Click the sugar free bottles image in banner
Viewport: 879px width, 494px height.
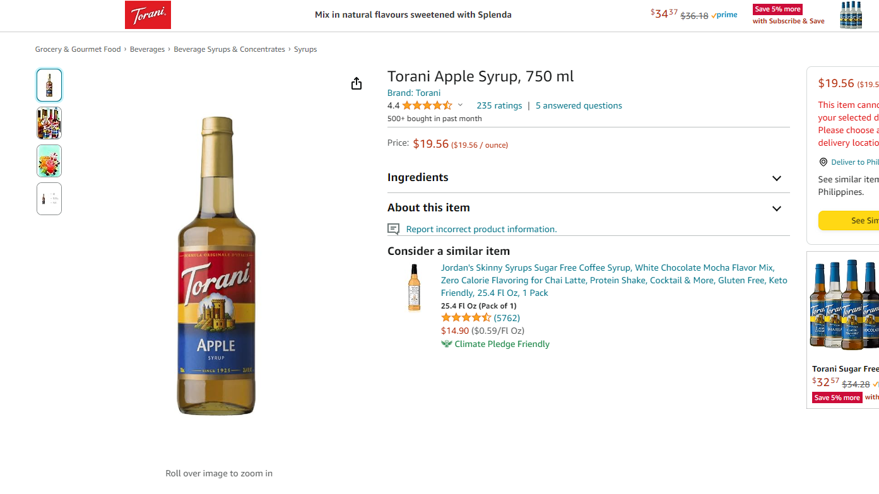click(851, 15)
